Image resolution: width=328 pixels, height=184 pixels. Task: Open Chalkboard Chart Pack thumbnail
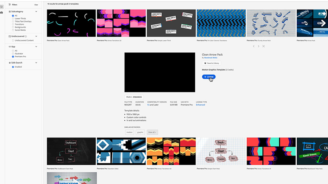(x=71, y=151)
